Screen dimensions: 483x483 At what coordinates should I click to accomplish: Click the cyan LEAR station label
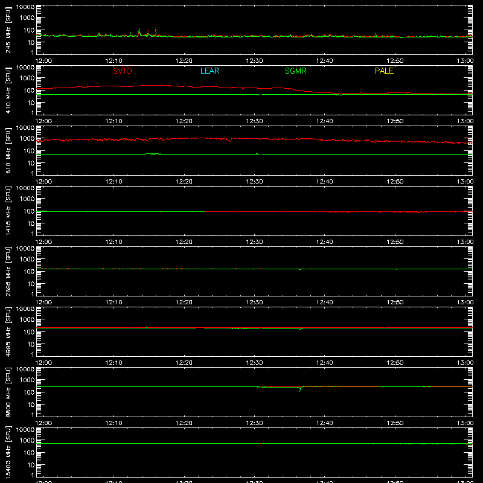(210, 71)
